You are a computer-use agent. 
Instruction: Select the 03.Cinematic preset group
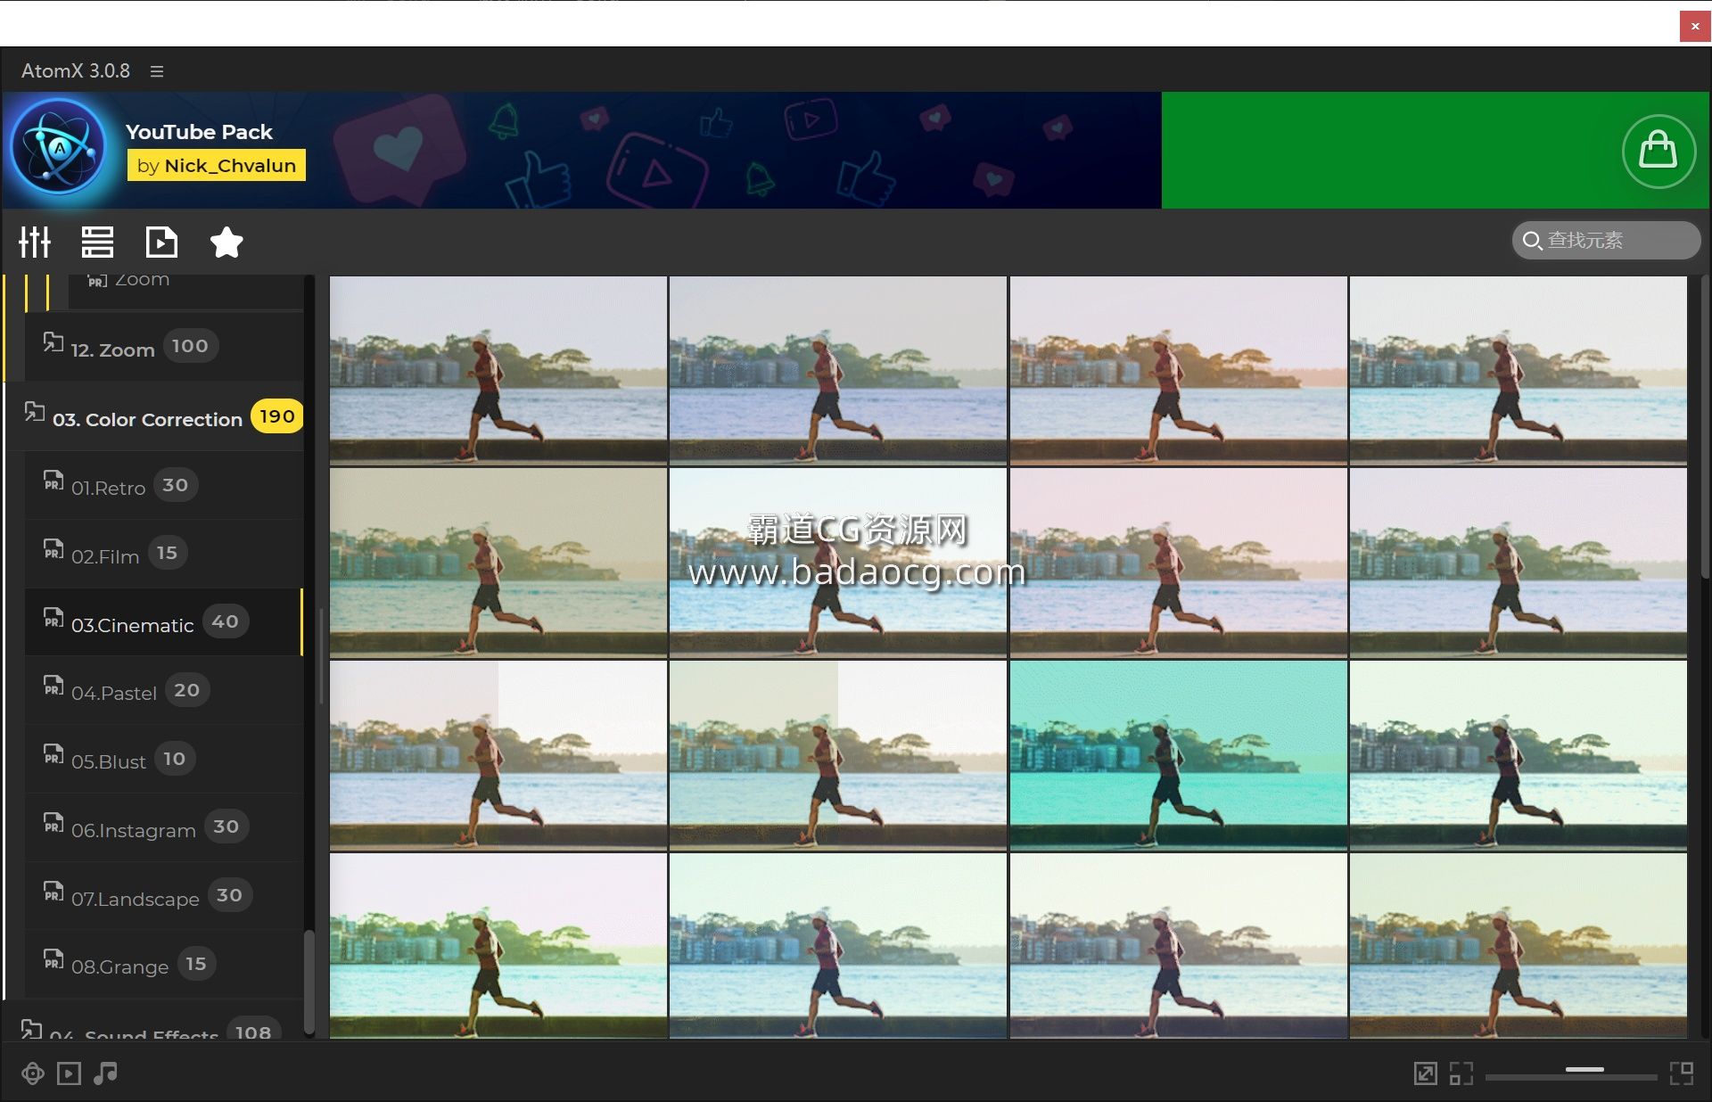point(164,622)
